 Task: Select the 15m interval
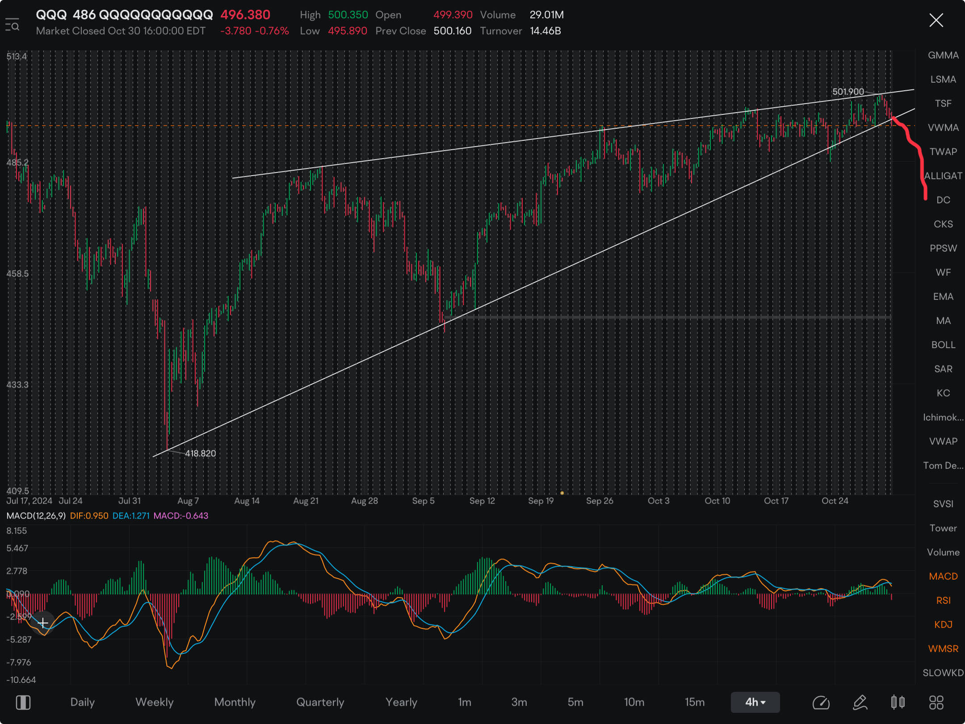694,702
